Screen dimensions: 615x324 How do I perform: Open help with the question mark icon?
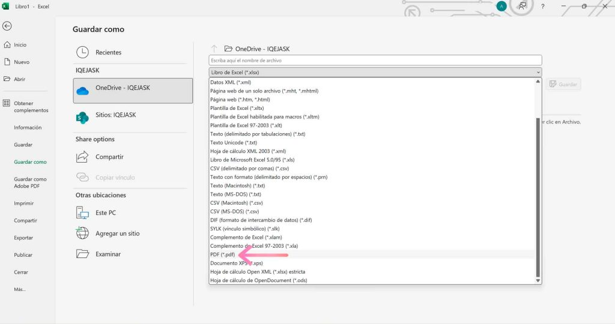tap(543, 6)
